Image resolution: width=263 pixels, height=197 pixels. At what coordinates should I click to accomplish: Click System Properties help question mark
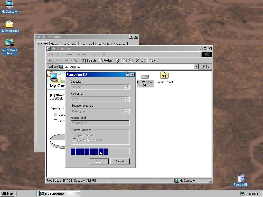pos(131,37)
